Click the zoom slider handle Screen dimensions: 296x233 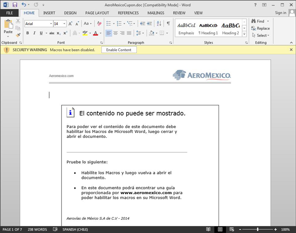point(258,230)
